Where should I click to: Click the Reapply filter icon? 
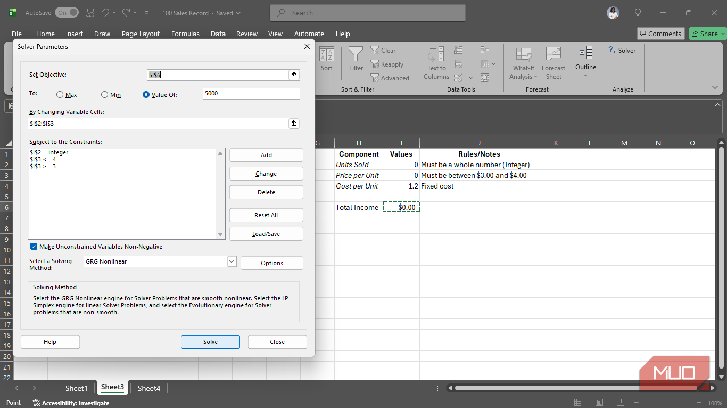point(375,64)
